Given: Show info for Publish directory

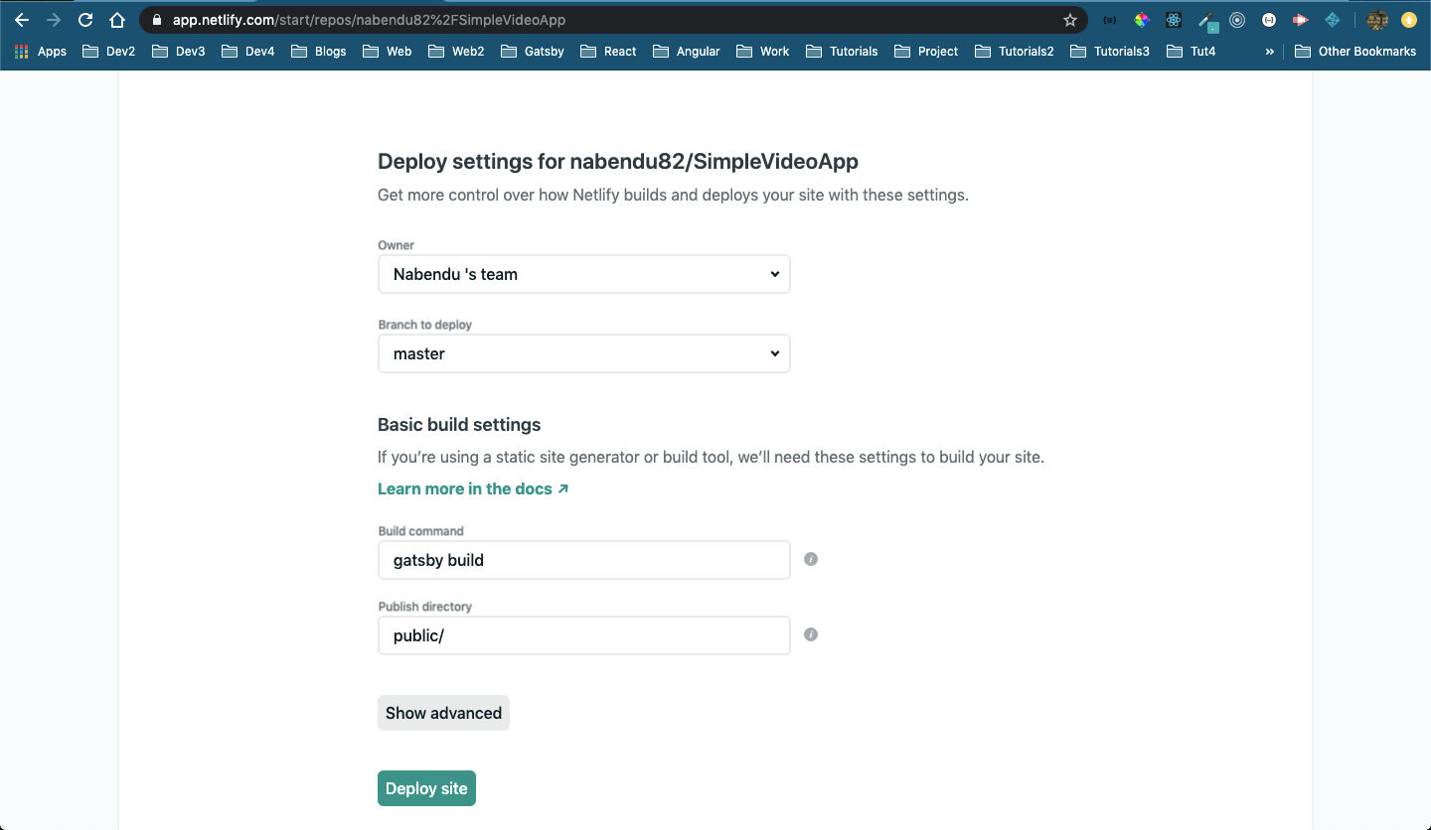Looking at the screenshot, I should 811,634.
